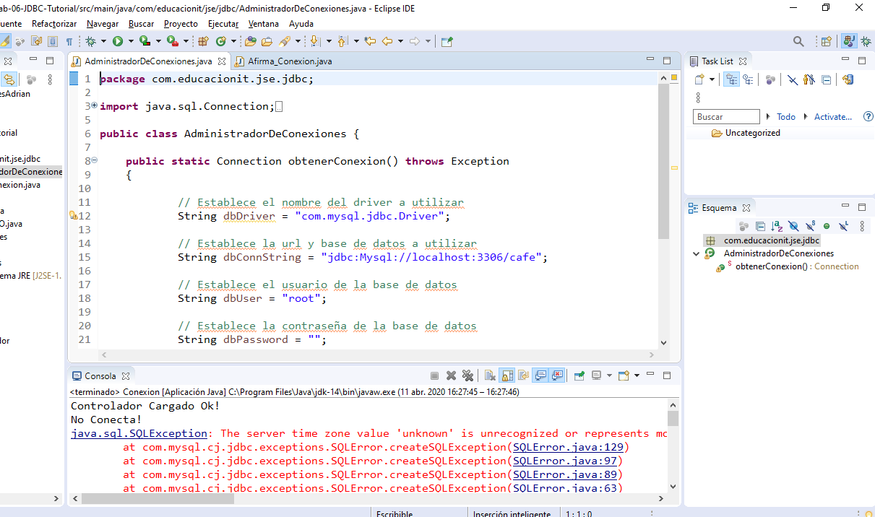This screenshot has width=875, height=517.
Task: Sort Esquema members alphabetically
Action: [777, 227]
